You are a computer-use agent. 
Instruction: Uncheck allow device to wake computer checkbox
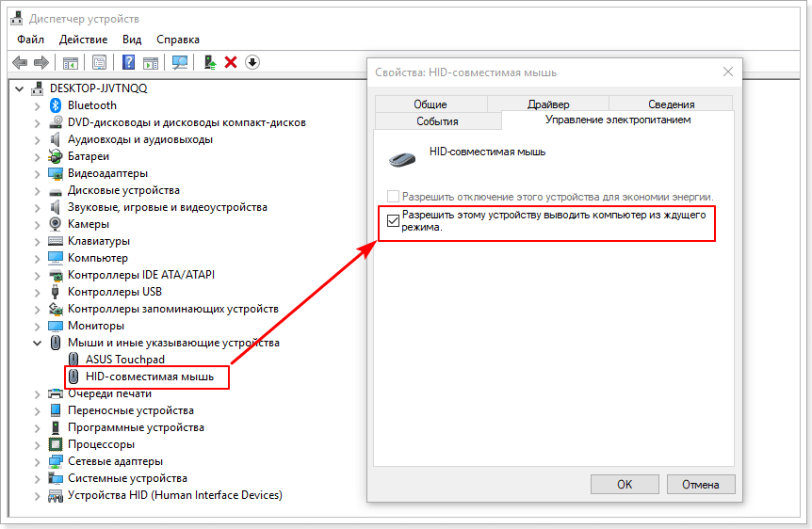tap(393, 221)
